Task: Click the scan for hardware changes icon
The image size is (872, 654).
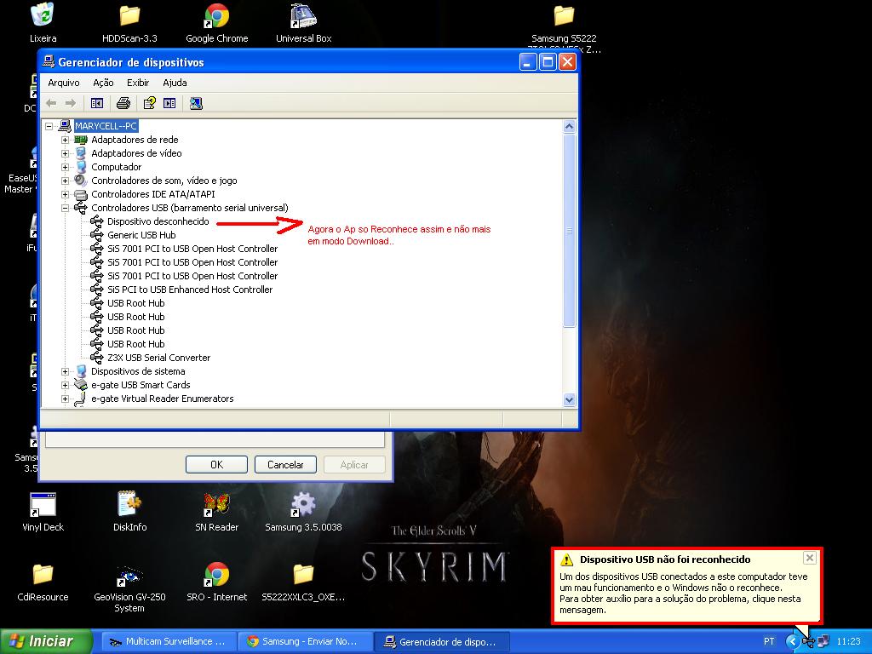Action: 196,103
